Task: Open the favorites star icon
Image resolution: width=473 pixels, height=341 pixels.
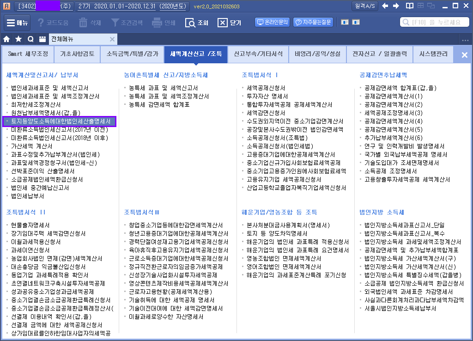Action: [18, 39]
